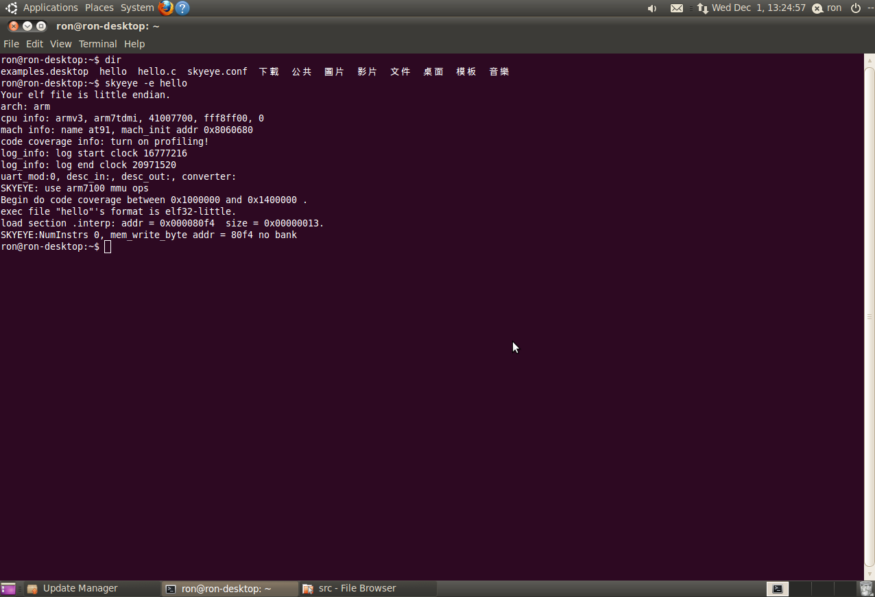
Task: Open the network connection arrows indicator
Action: click(703, 8)
